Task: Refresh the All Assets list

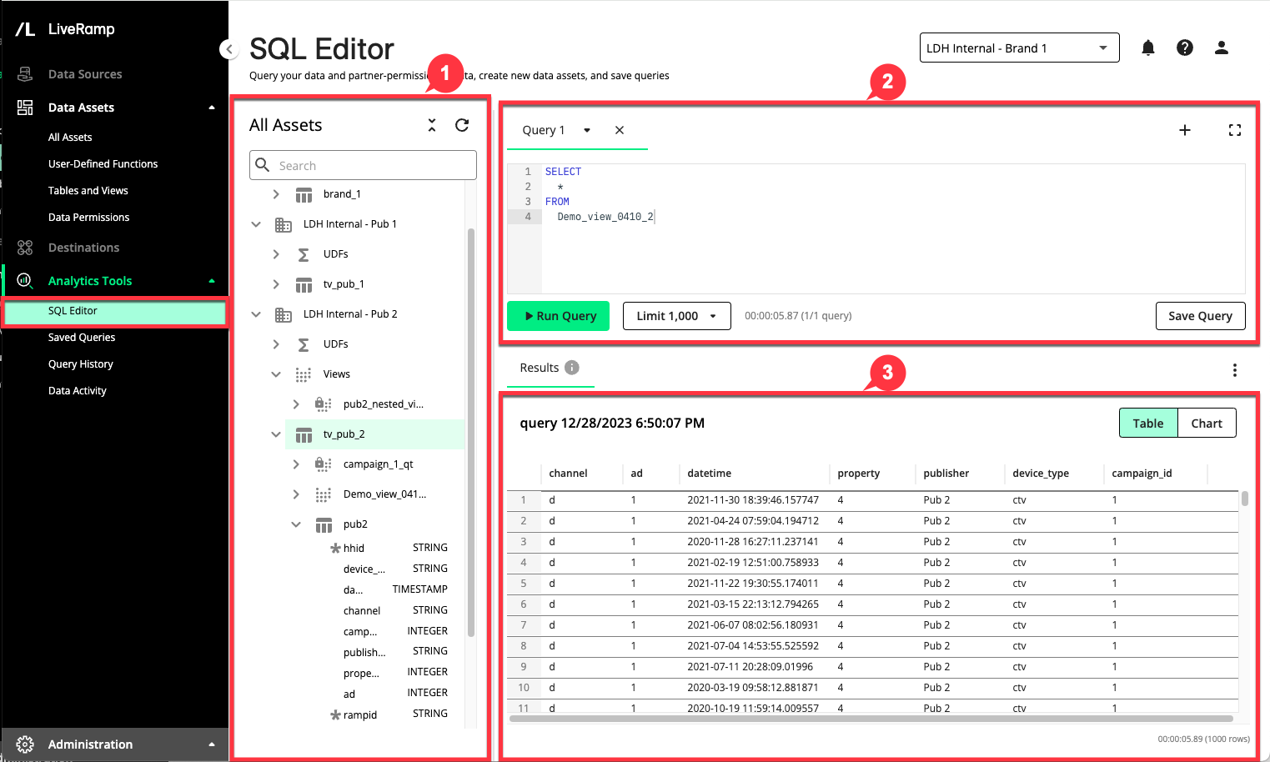Action: point(462,125)
